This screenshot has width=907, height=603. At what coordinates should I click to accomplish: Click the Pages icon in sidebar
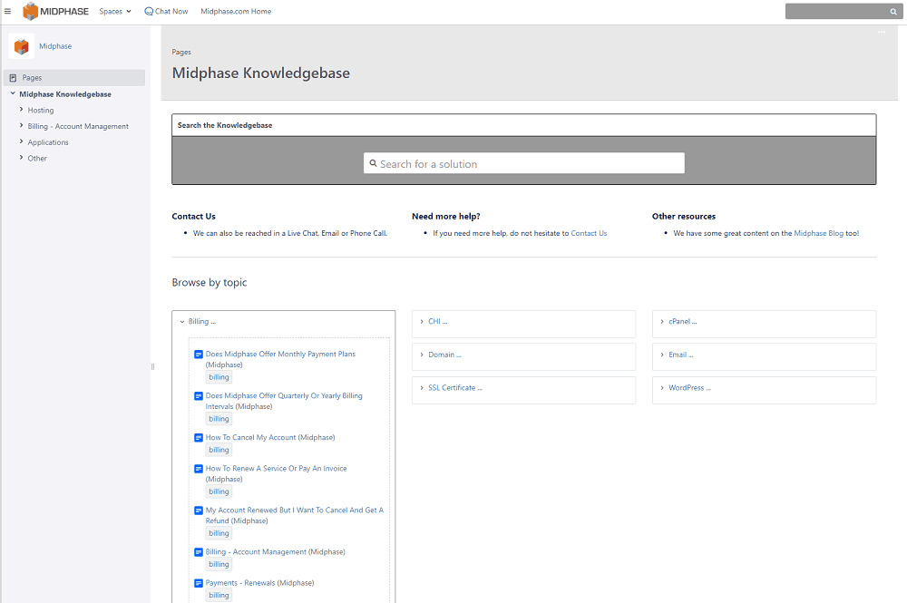click(x=13, y=78)
